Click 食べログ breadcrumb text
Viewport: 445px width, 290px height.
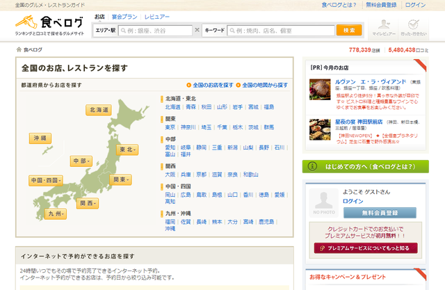pos(33,50)
